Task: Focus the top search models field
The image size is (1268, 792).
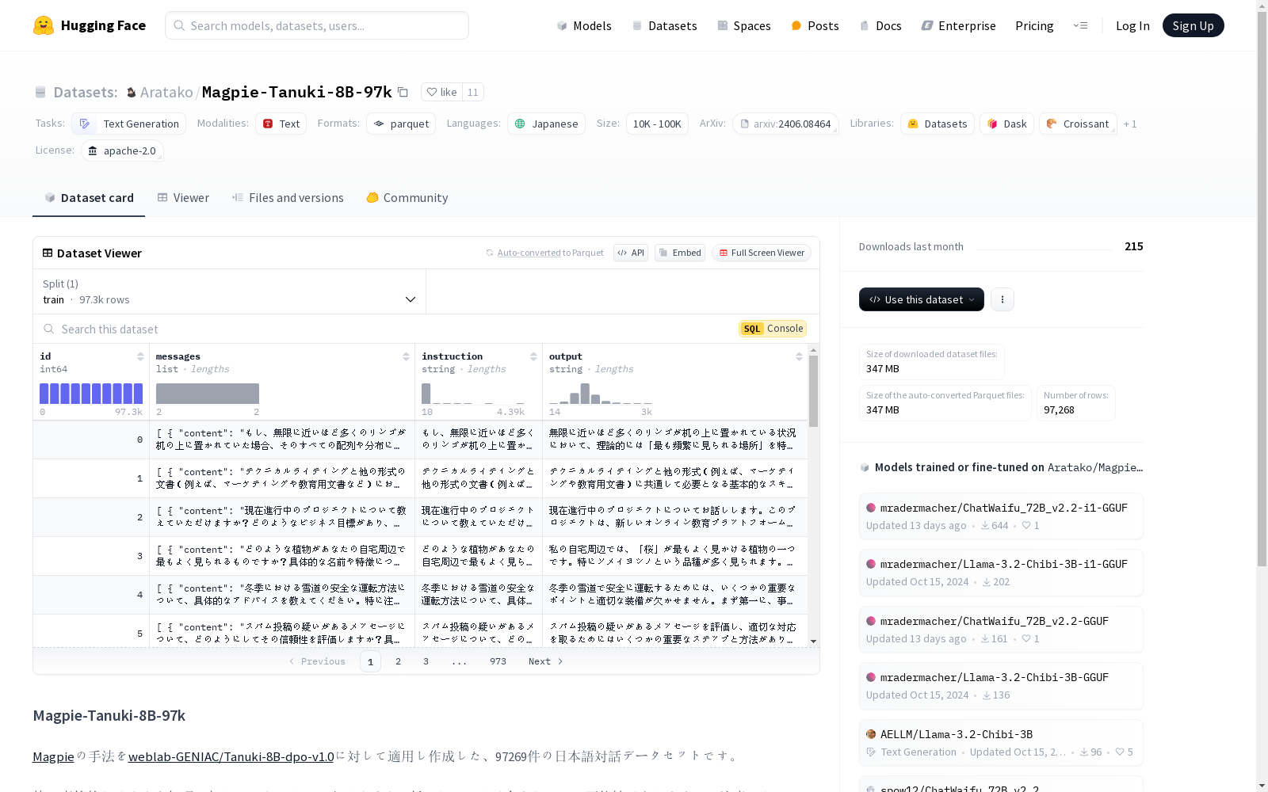Action: [317, 25]
